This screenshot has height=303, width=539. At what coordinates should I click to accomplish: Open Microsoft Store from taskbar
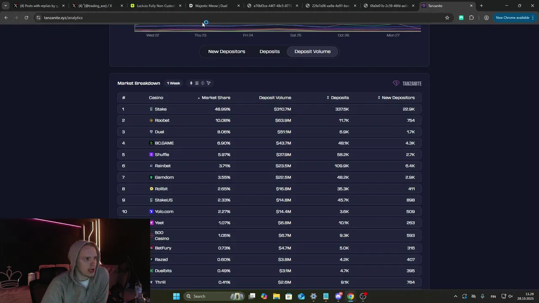click(289, 296)
